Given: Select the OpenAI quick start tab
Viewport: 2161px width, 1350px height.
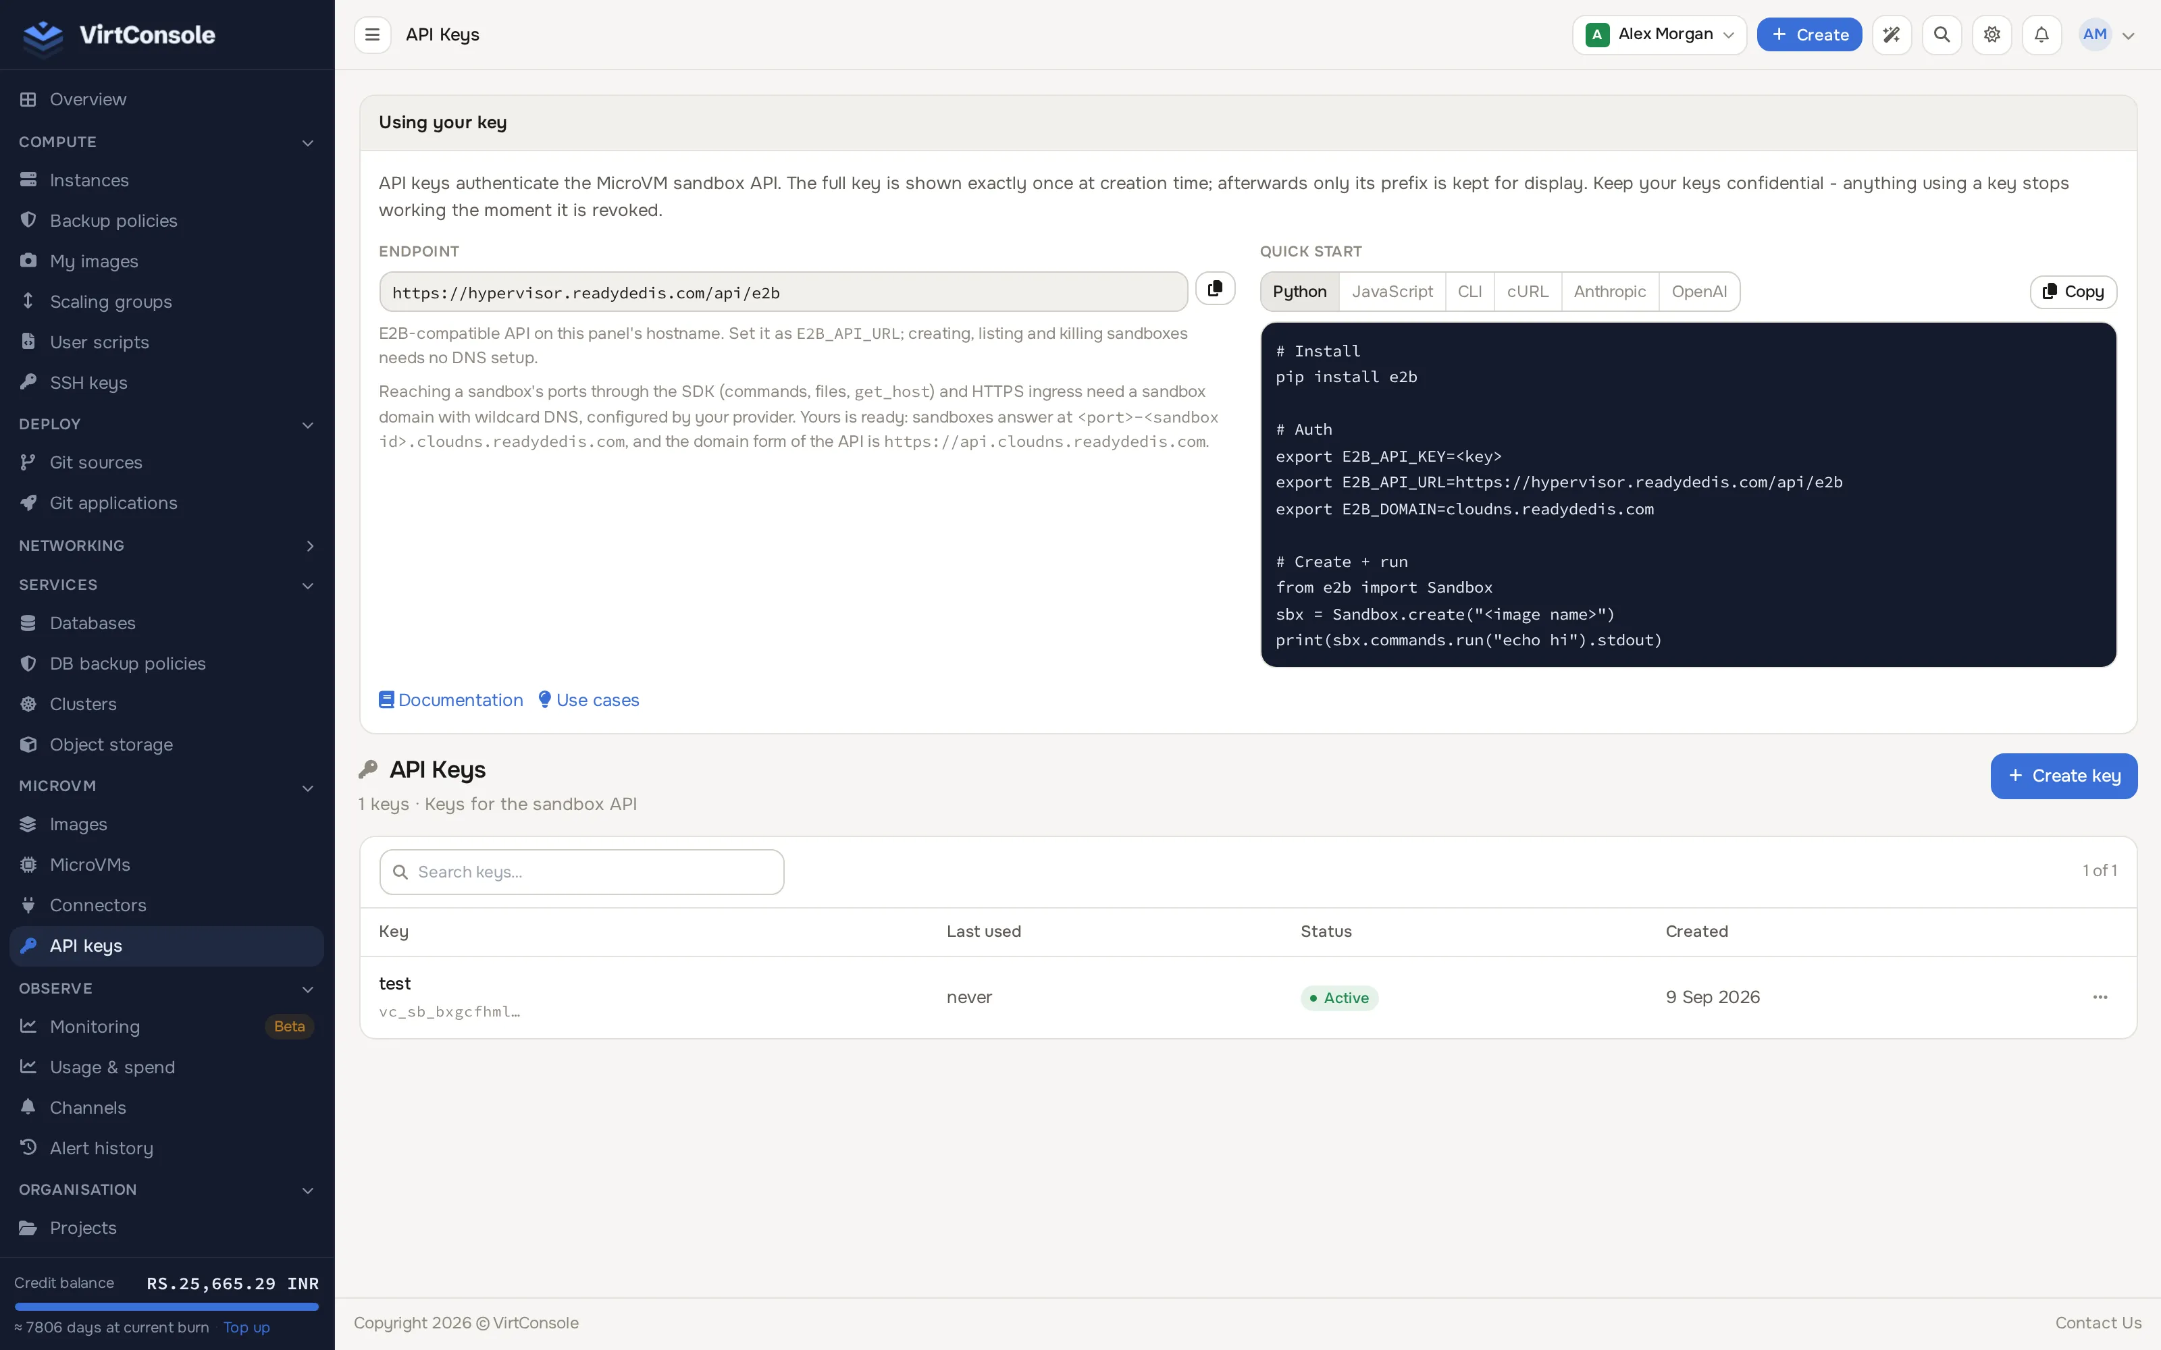Looking at the screenshot, I should 1698,292.
